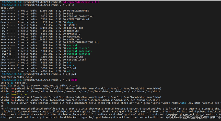Screen dimensions: 221x121
Task: Click lcov-html in the rm -rf line
Action: coord(194,103)
